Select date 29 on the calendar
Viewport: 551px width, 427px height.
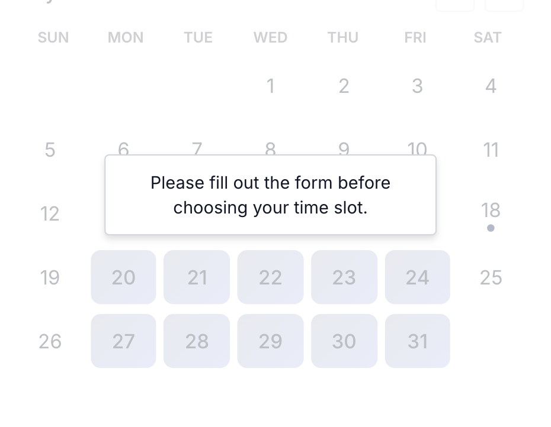(271, 341)
